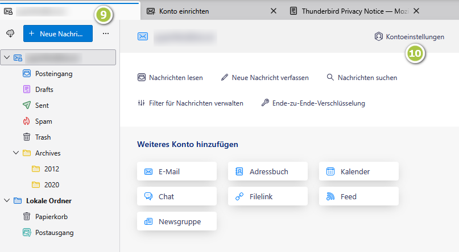Open the Sent folder

(x=42, y=106)
